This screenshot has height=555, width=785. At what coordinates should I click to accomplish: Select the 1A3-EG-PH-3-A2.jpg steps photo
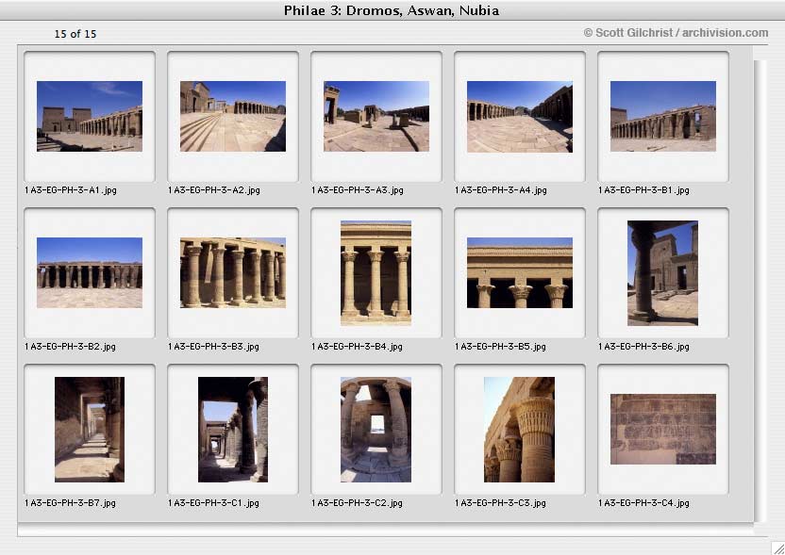pos(233,116)
